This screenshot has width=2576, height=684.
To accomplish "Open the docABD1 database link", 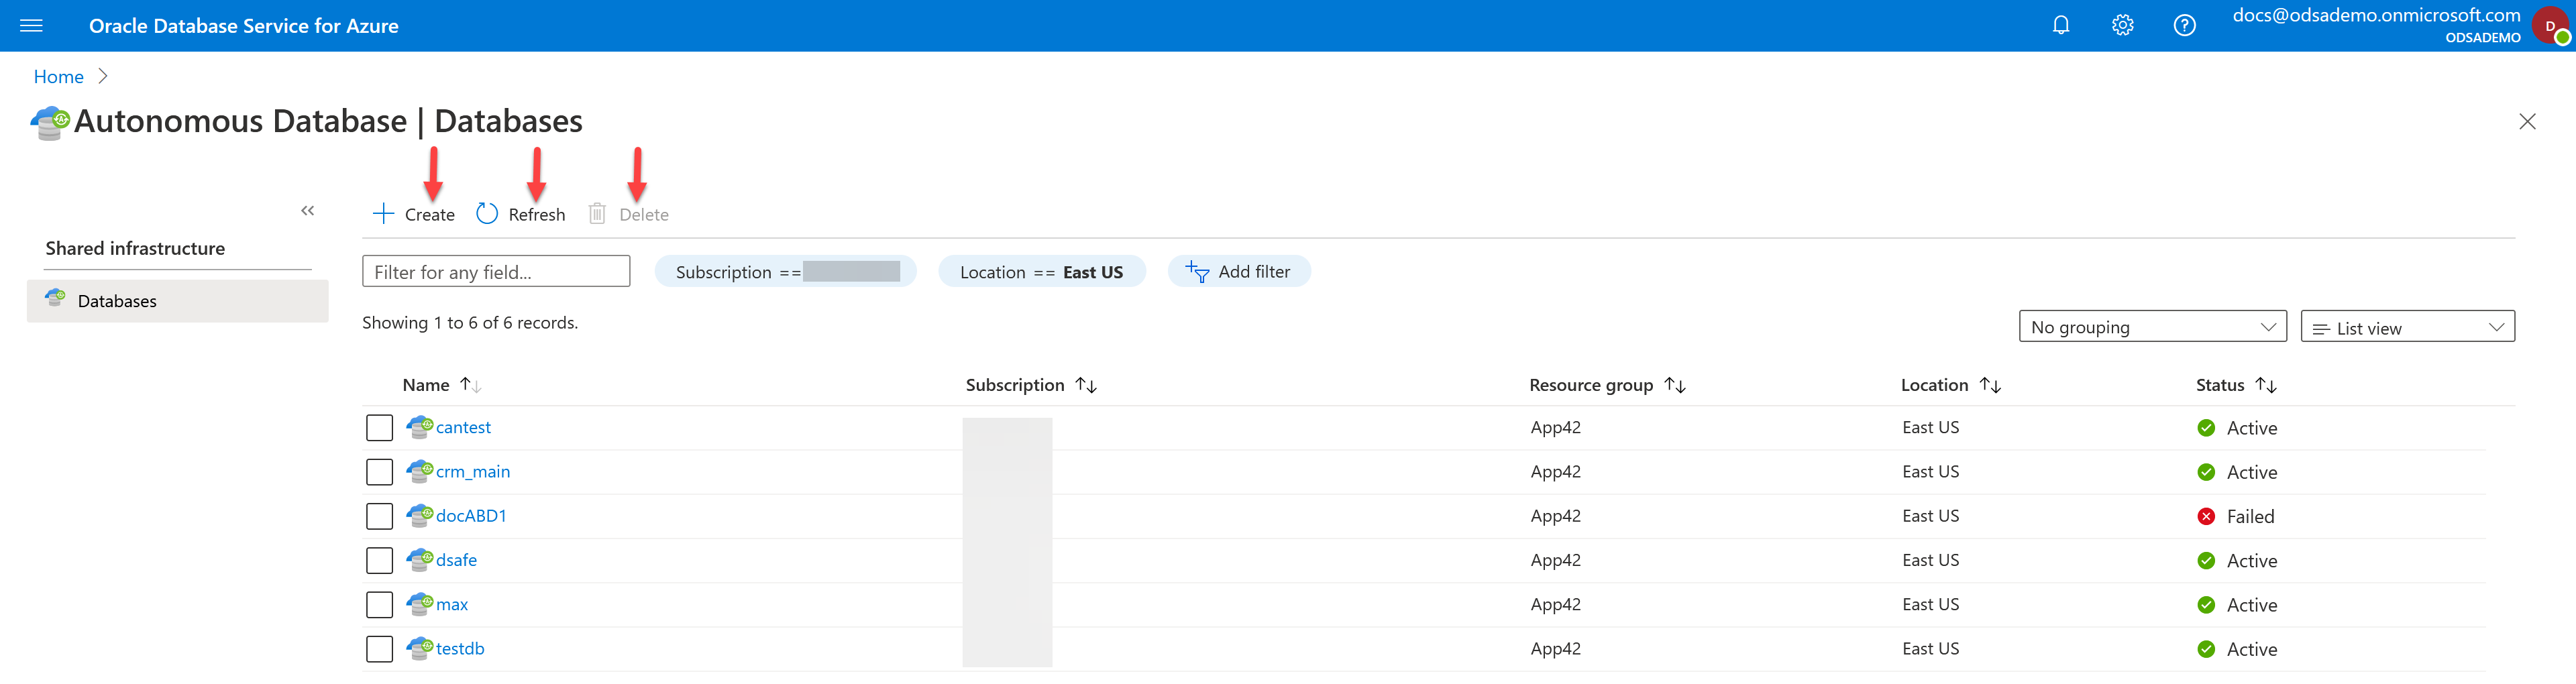I will coord(471,515).
